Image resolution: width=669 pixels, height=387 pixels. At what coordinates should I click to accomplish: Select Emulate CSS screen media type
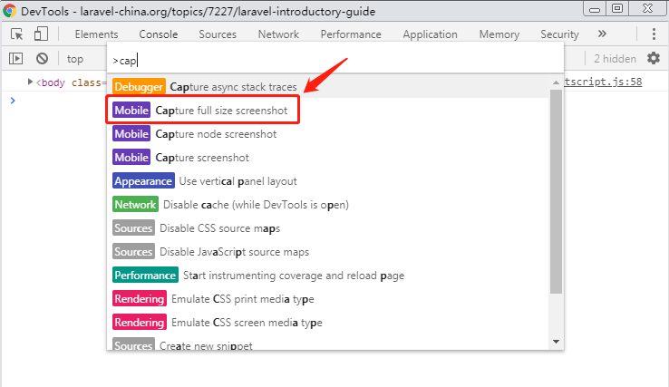coord(327,322)
